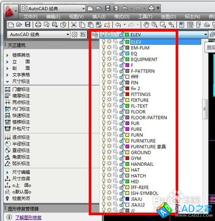Open the 文件(F) menu
215x221 pixels.
click(x=31, y=17)
